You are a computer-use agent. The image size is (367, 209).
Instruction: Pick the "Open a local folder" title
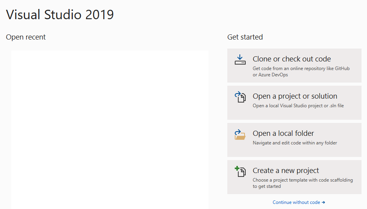[283, 133]
